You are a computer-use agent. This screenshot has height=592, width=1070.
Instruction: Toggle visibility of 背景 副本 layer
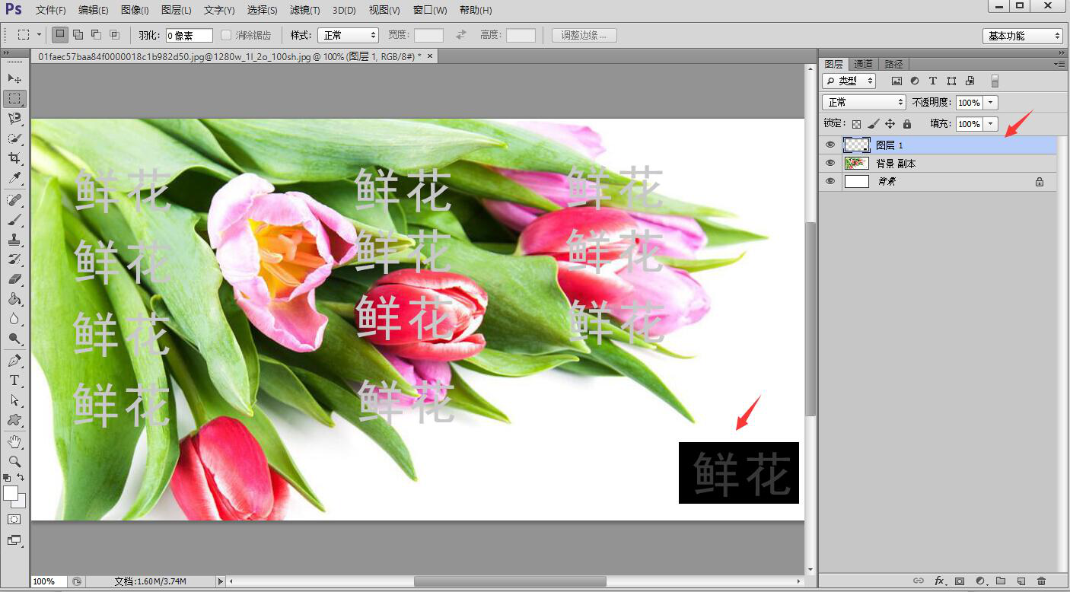point(830,163)
